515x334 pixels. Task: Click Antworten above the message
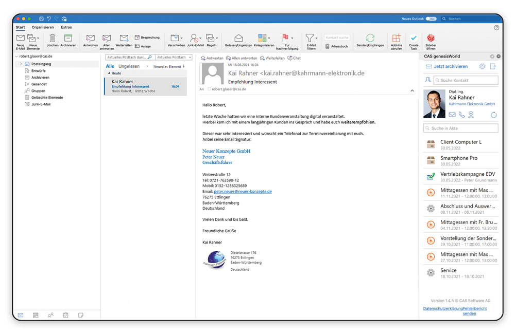[212, 58]
